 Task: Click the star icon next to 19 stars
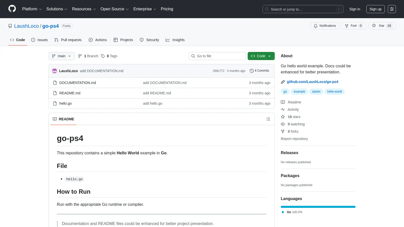pos(283,117)
